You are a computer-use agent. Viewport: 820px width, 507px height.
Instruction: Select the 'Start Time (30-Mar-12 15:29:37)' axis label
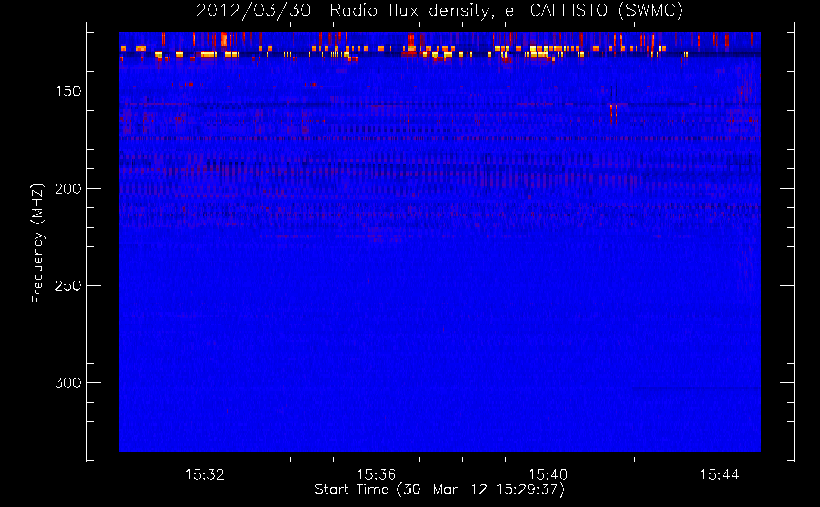[x=439, y=490]
